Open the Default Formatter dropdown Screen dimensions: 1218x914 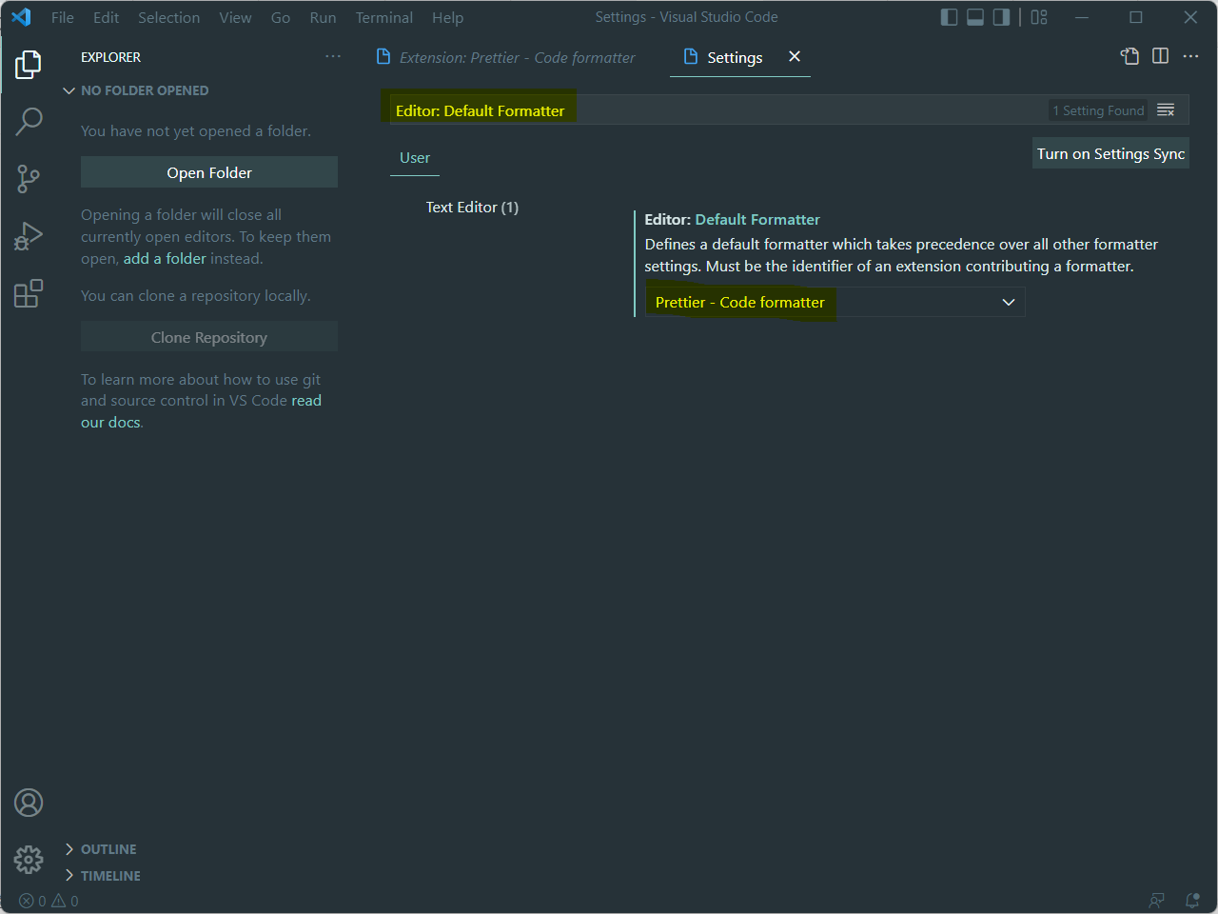click(x=835, y=302)
